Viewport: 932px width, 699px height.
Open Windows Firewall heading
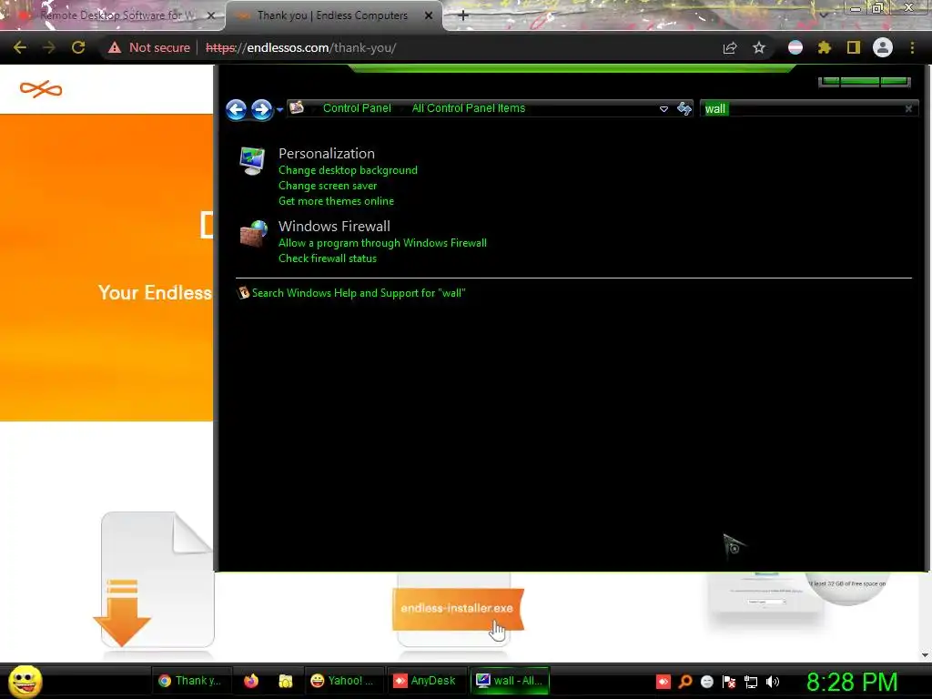334,226
